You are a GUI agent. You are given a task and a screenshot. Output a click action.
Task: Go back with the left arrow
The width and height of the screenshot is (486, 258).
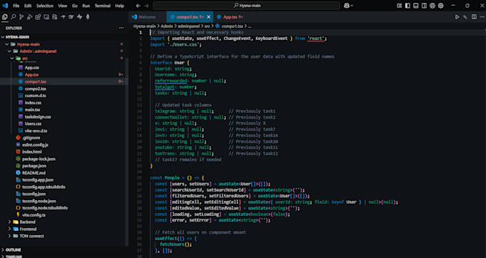(x=138, y=6)
